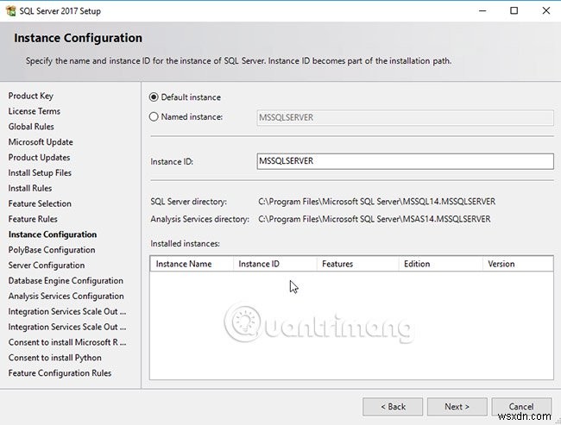The height and width of the screenshot is (425, 561).
Task: Minimize the setup window
Action: [482, 10]
